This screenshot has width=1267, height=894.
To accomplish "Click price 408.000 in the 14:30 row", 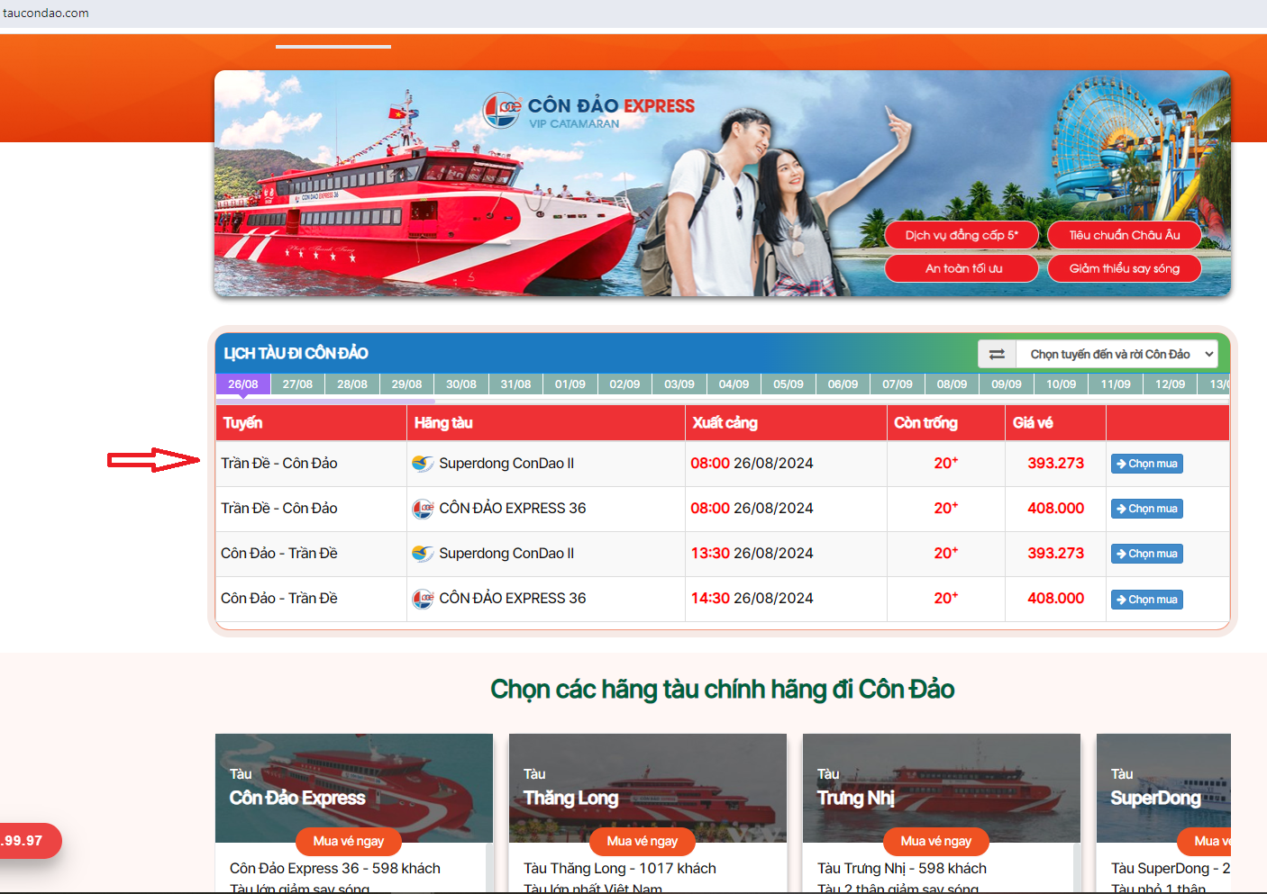I will coord(1056,599).
